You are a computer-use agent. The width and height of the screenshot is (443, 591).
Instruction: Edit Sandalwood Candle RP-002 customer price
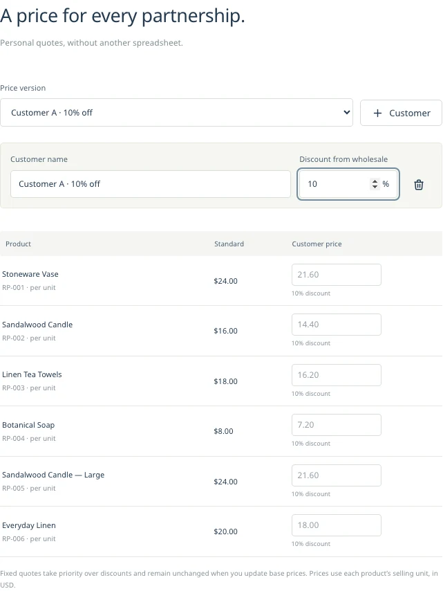[x=336, y=325]
